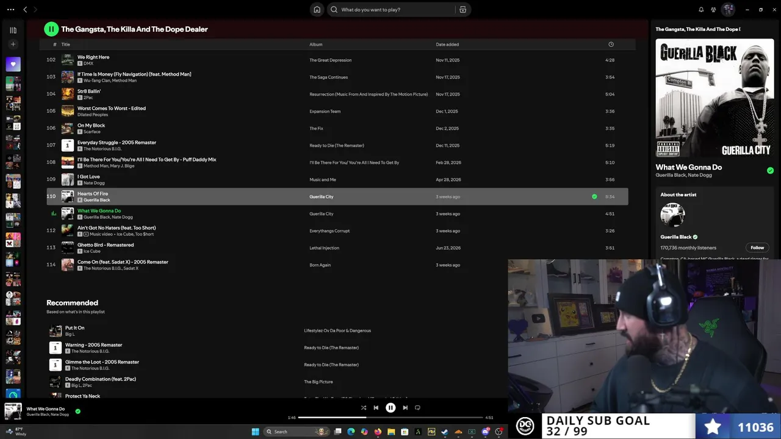Open the playing-track equalizer icon for What We Gonna Do
This screenshot has width=781, height=439.
click(54, 213)
